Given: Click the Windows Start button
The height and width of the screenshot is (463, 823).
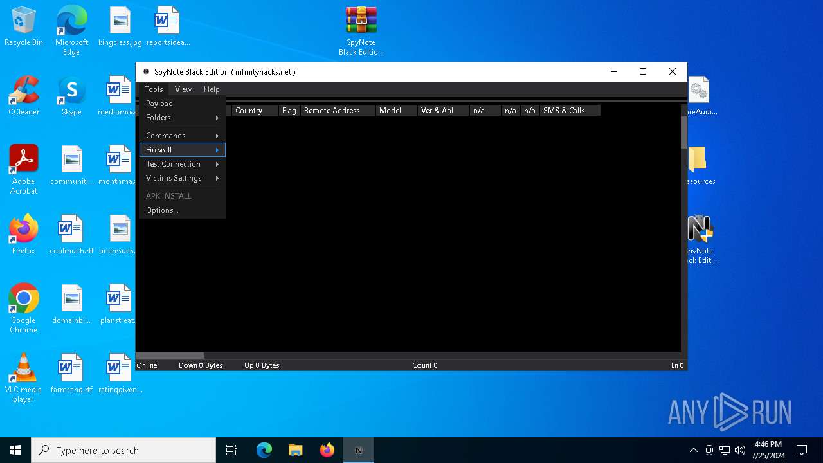Looking at the screenshot, I should [x=15, y=450].
